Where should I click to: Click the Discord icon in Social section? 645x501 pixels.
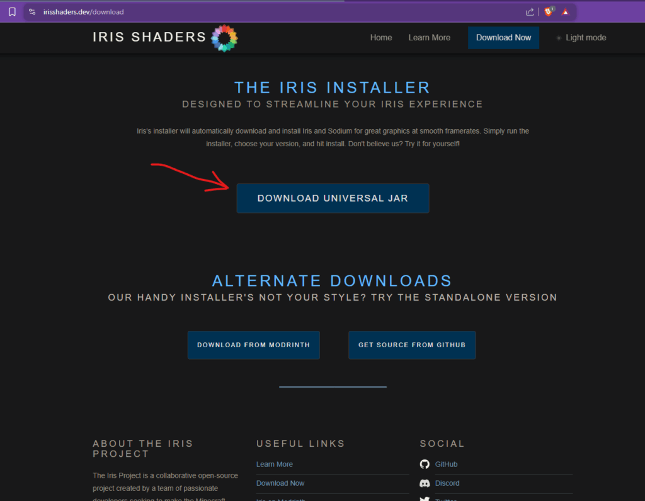pyautogui.click(x=425, y=483)
